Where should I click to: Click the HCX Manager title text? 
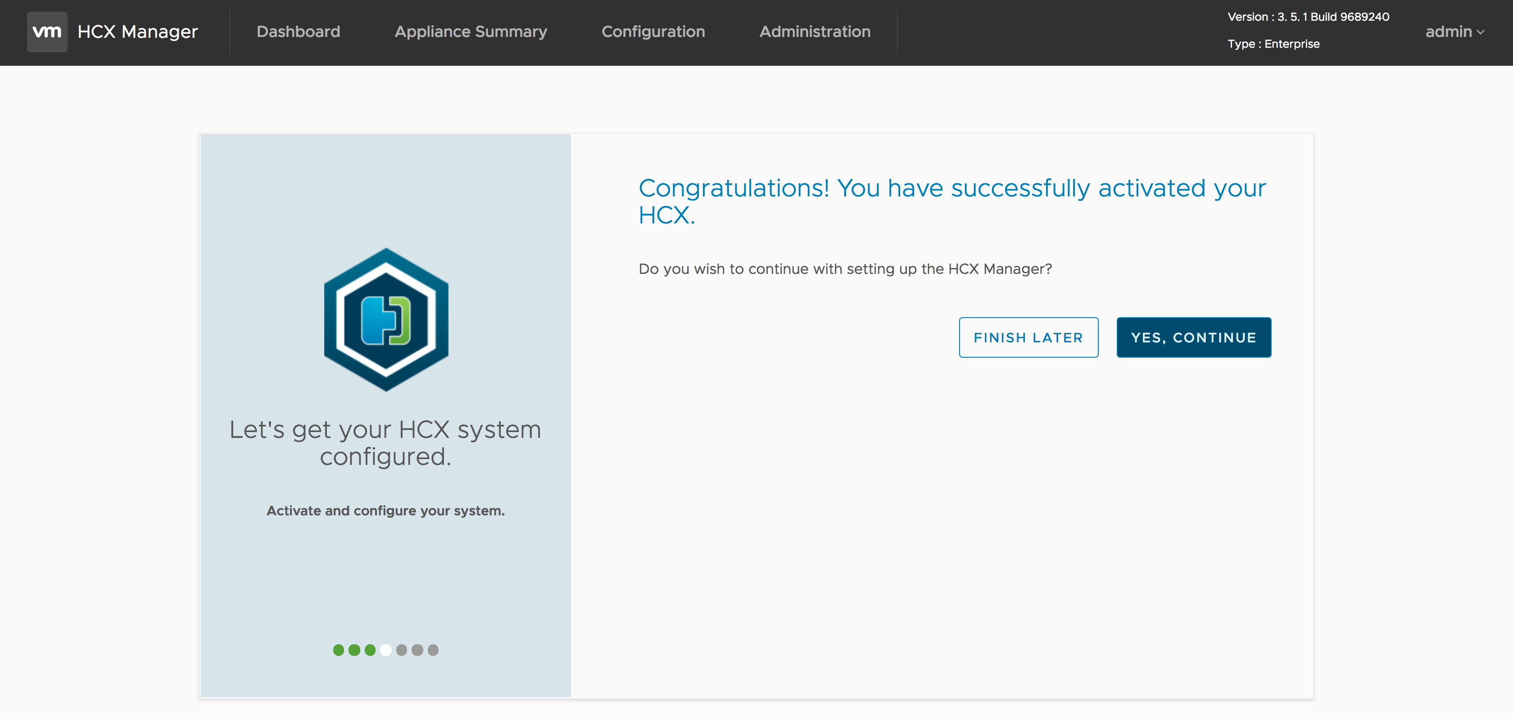pos(137,32)
